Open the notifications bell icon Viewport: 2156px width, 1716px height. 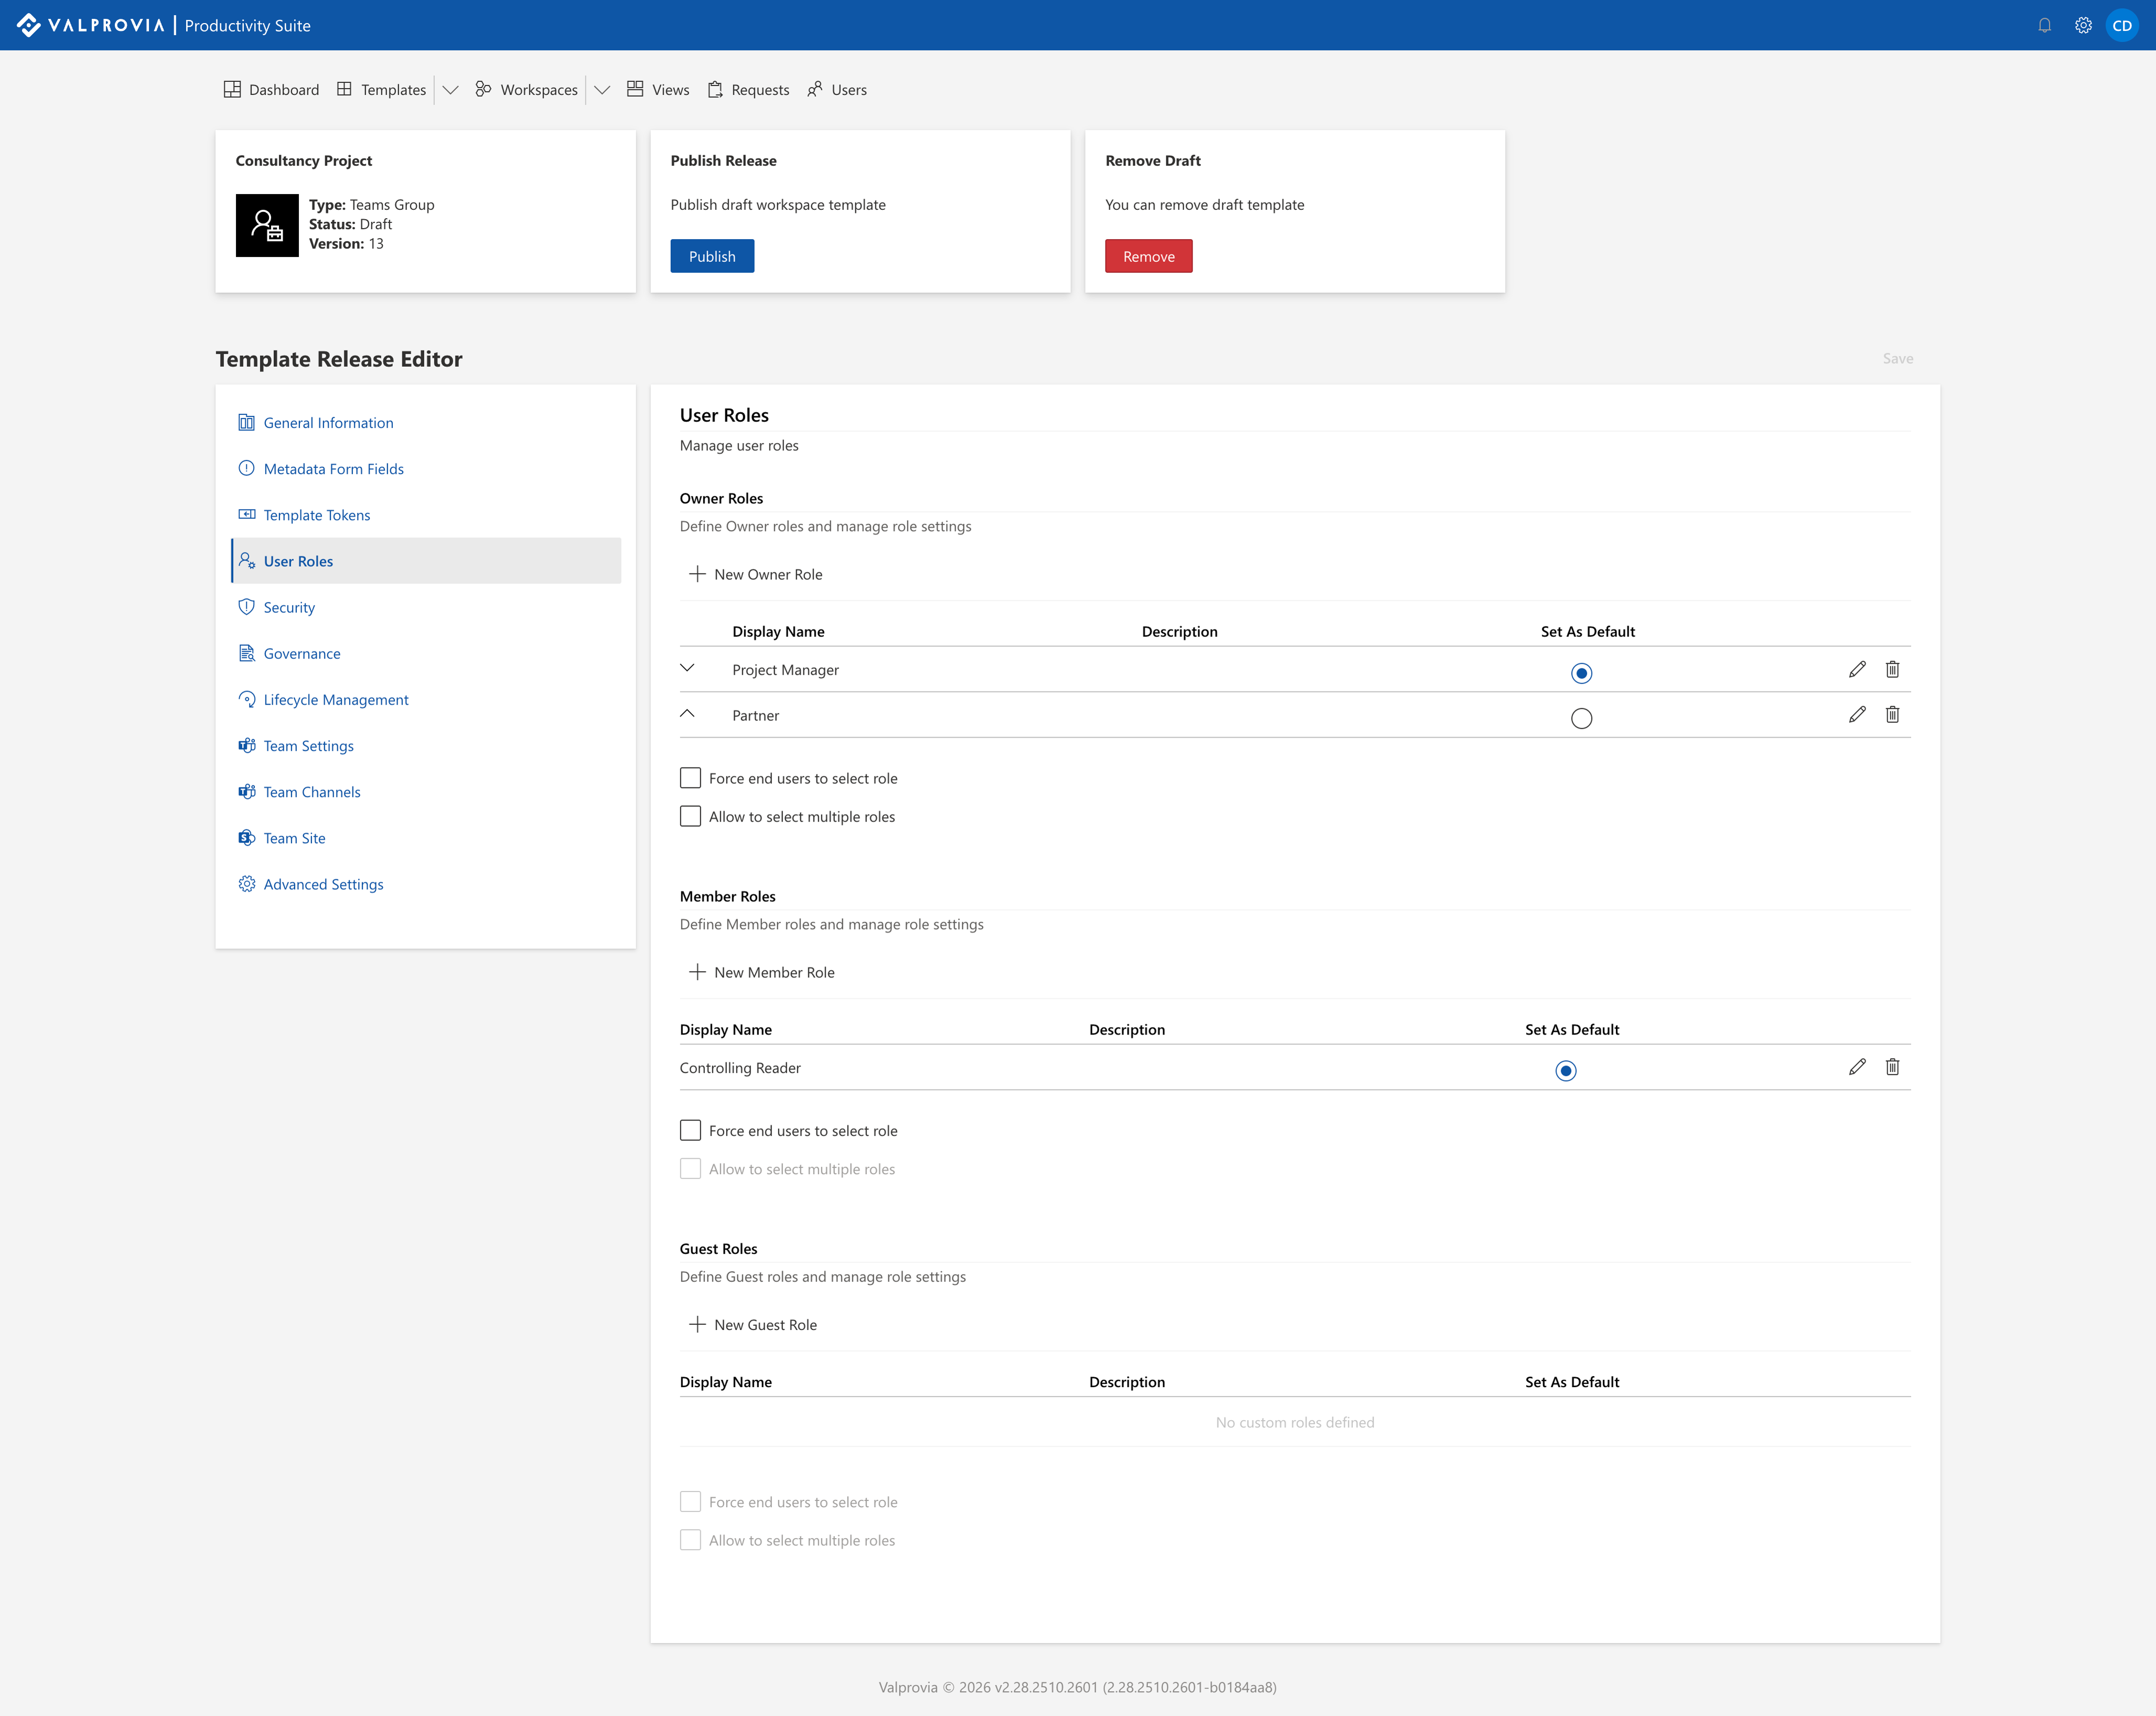2043,25
